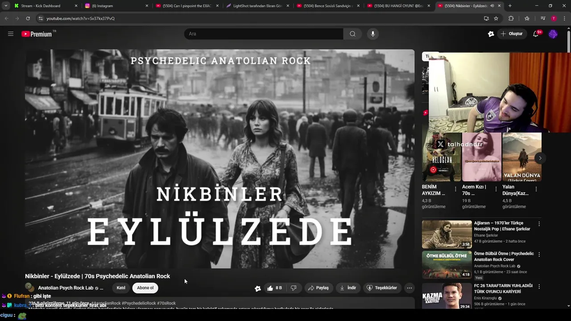Start voice search with microphone icon

373,34
